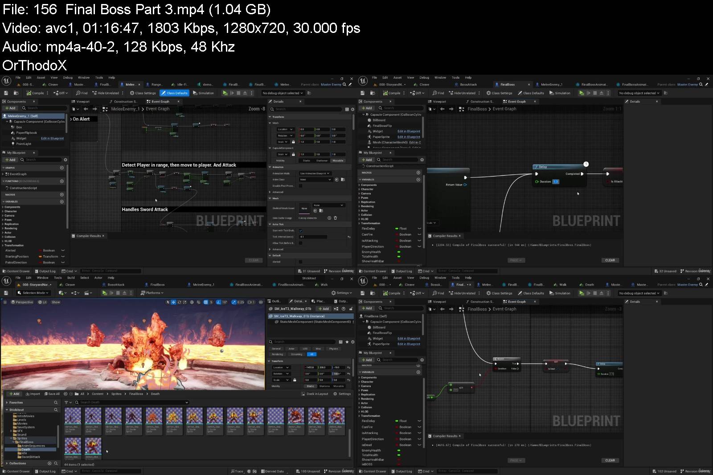This screenshot has height=475, width=713.
Task: Select the viewport rotate tool icon
Action: tap(179, 302)
